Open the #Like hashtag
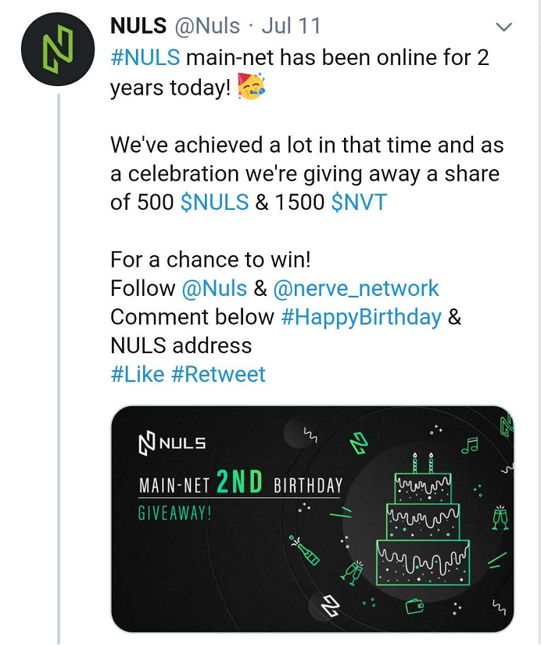The image size is (541, 645). click(138, 374)
